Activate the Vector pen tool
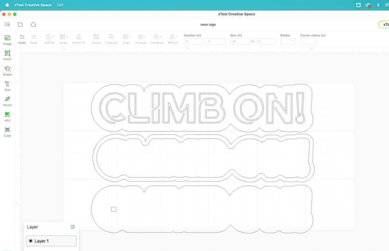This screenshot has width=389, height=251. [x=7, y=101]
